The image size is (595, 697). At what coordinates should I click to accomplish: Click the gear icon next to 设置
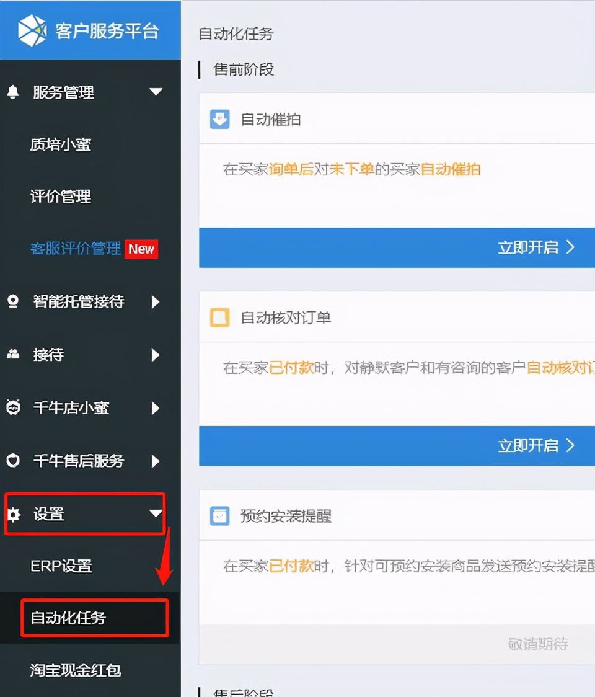[14, 515]
